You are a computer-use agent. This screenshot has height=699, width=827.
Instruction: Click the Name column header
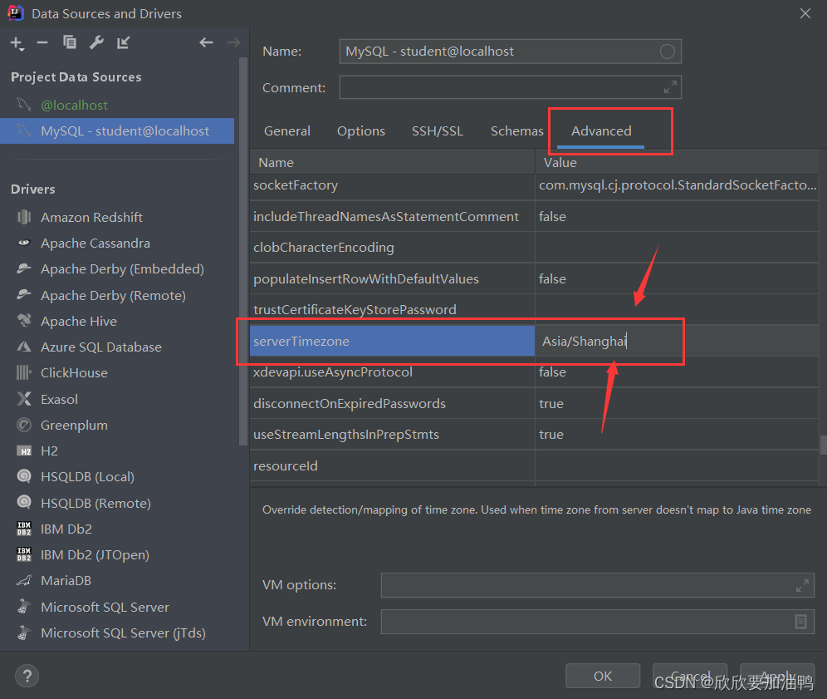(x=393, y=163)
